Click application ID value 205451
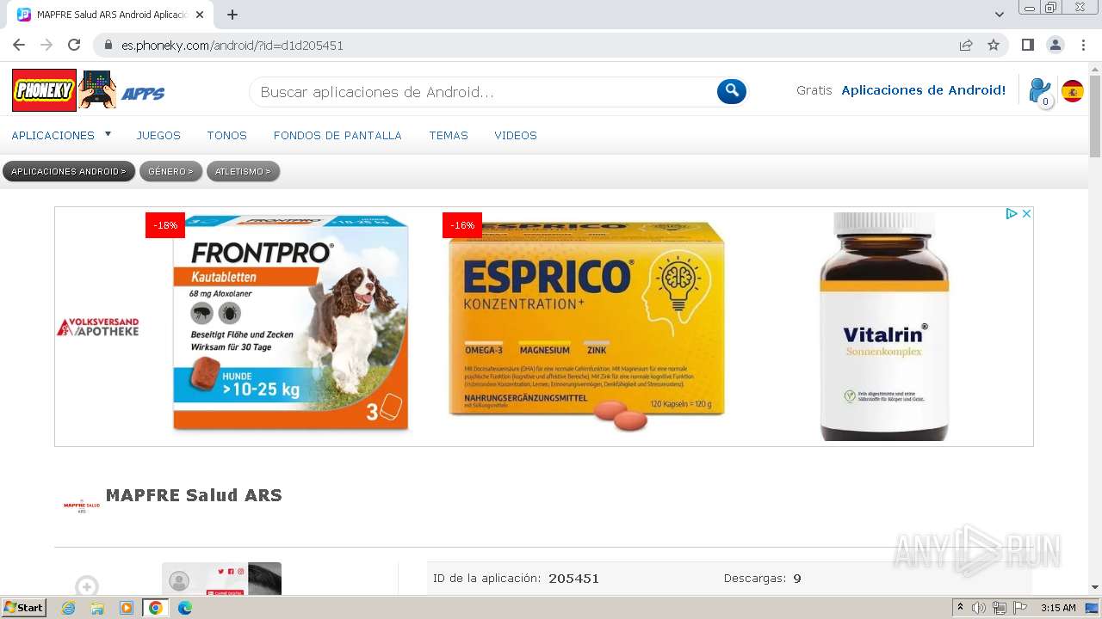Viewport: 1102px width, 619px height. point(573,579)
